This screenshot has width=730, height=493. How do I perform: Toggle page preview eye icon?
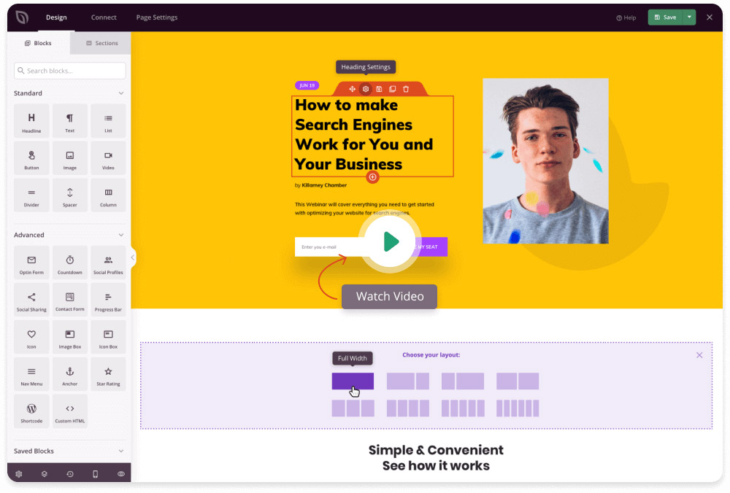point(121,474)
